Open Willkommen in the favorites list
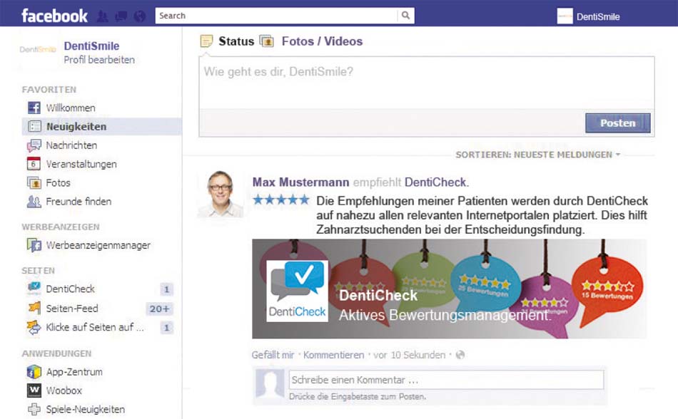Viewport: 678px width, 419px height. pyautogui.click(x=71, y=108)
